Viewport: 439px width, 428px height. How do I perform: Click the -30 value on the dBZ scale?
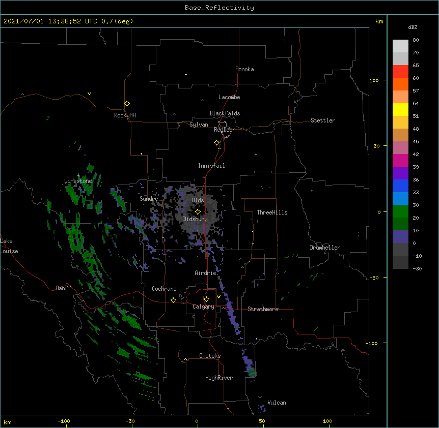pos(417,268)
